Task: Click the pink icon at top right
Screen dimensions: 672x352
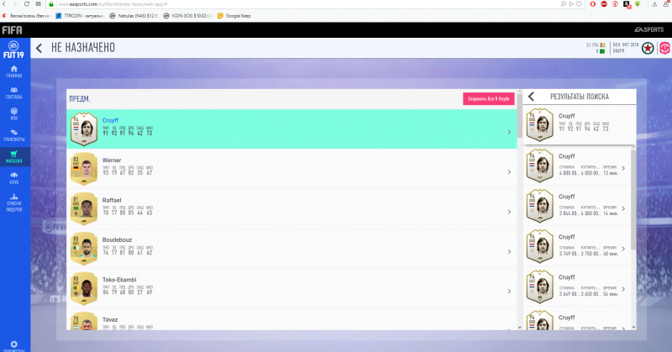Action: pos(665,48)
